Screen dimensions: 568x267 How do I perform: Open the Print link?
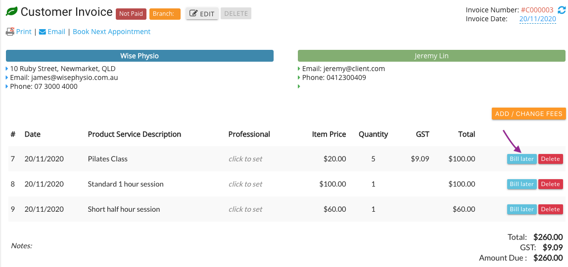24,32
